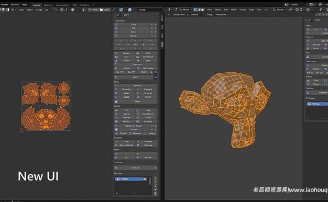Click the Open image button
Viewport: 328px width, 202px height.
[105, 10]
